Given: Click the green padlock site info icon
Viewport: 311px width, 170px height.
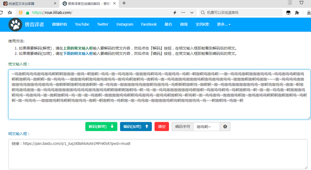Looking at the screenshot, I should pos(28,13).
